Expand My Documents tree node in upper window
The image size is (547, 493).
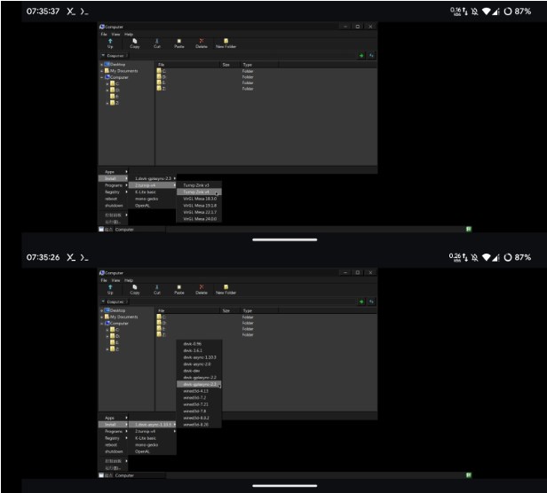[102, 70]
